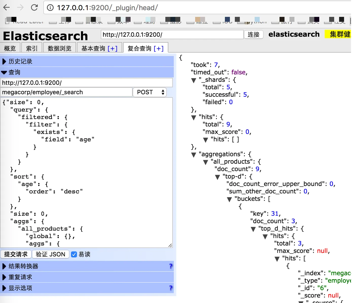Viewport: 355px width, 303px height.
Task: Select the "doc_count": 9 line
Action: (x=238, y=169)
